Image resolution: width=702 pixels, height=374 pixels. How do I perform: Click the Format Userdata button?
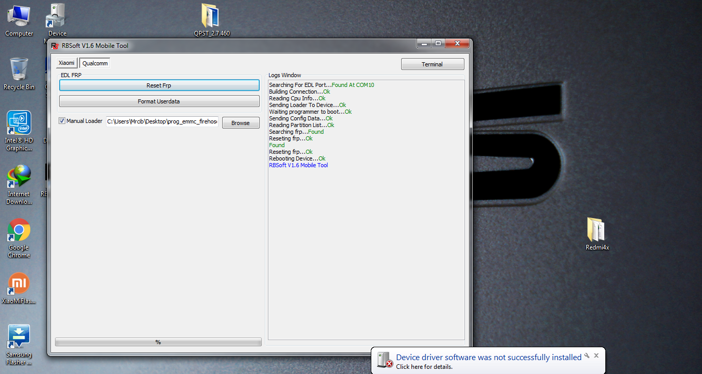pyautogui.click(x=159, y=101)
